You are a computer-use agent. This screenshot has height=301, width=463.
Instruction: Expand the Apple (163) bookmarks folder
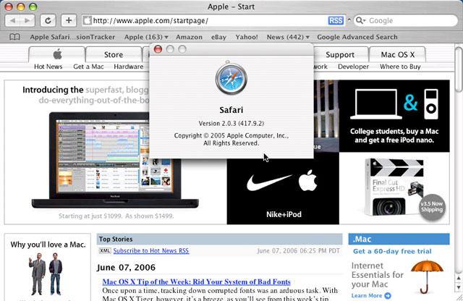(x=146, y=37)
